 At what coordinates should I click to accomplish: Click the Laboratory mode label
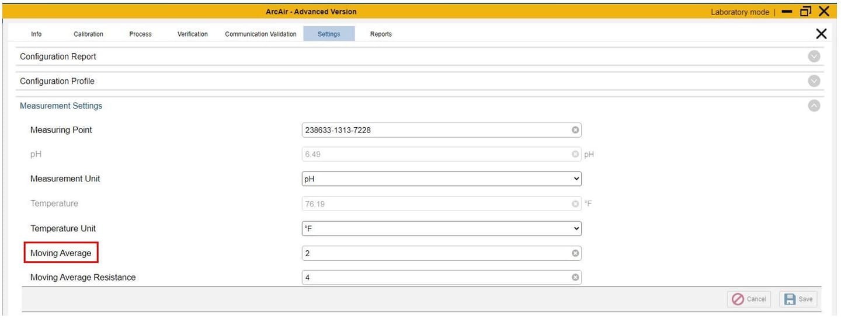click(x=740, y=12)
